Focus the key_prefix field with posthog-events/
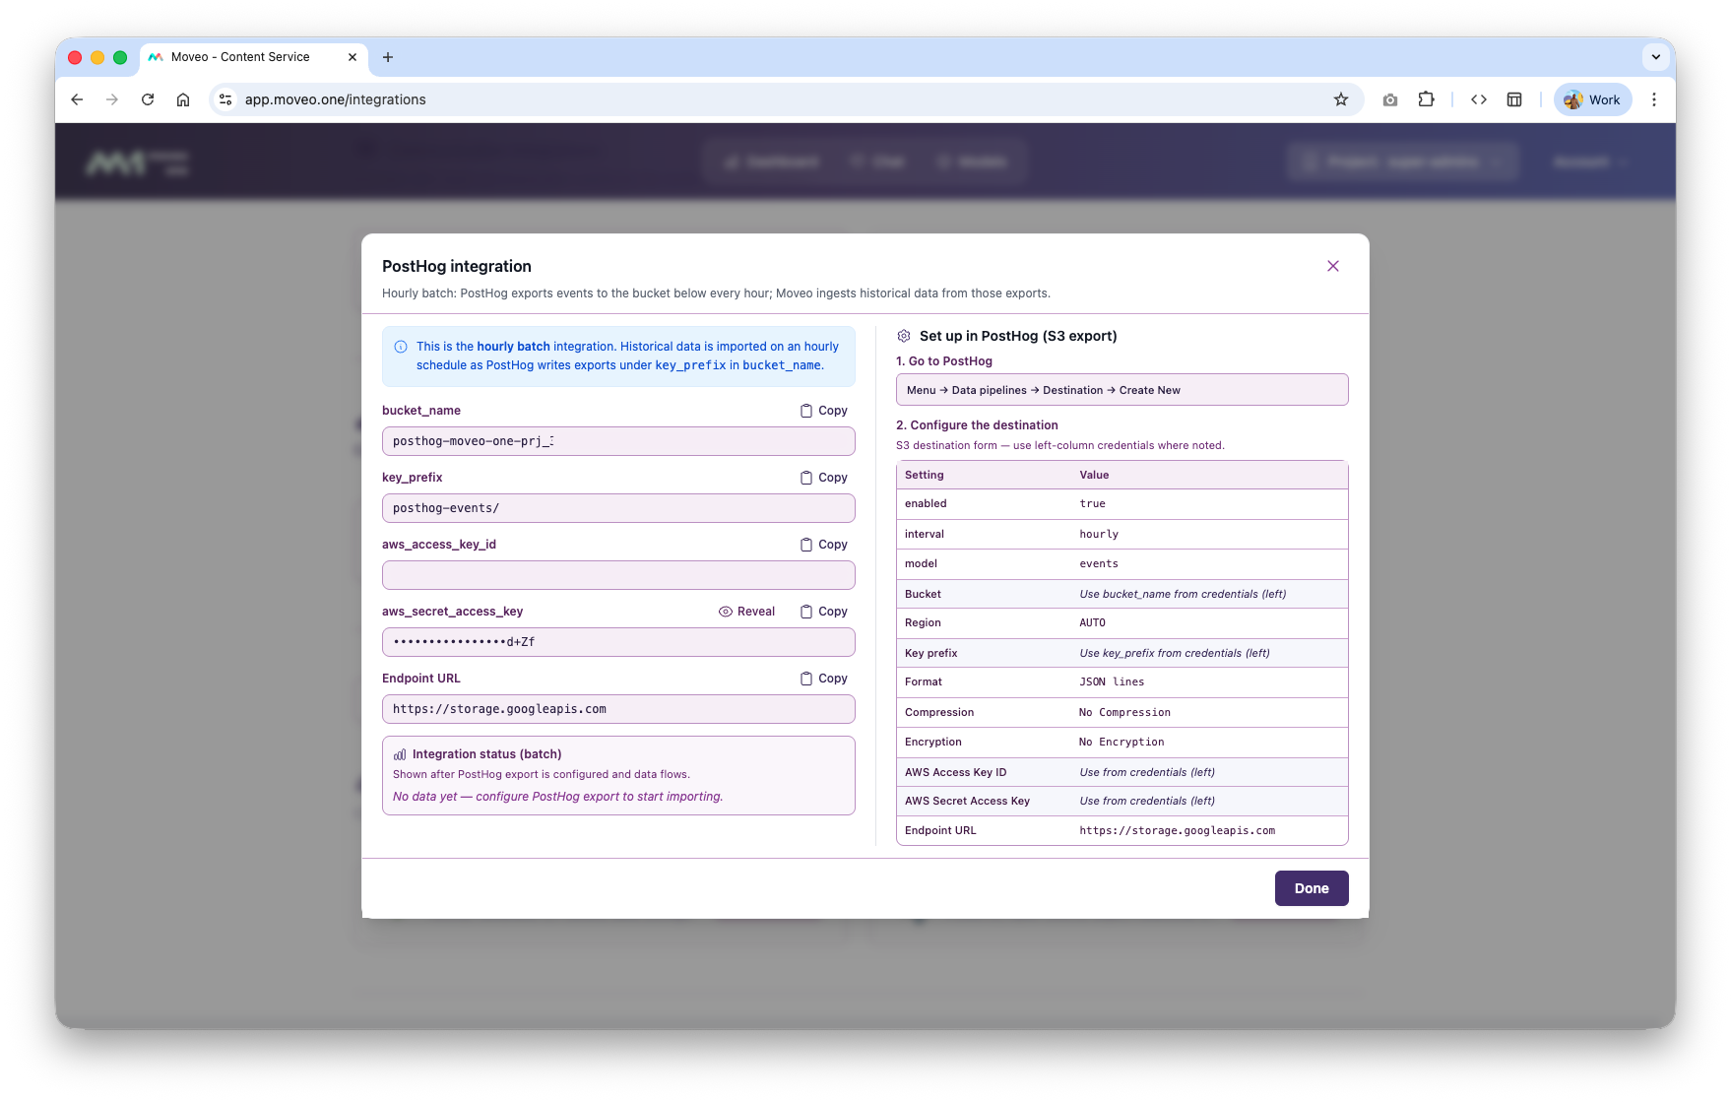1731x1102 pixels. [618, 508]
